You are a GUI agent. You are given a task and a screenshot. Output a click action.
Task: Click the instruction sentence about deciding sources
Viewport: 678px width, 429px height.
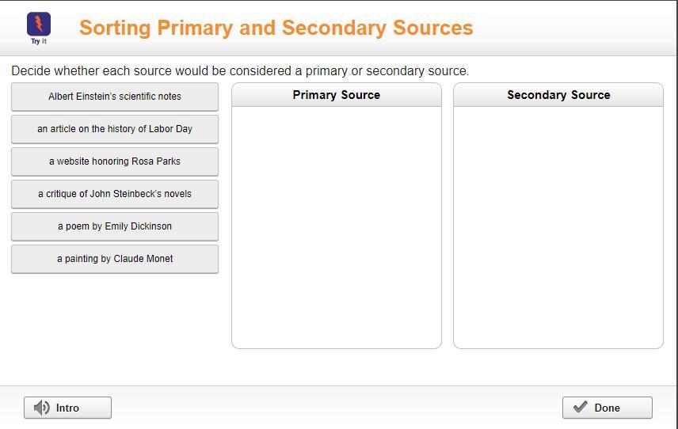(x=240, y=71)
